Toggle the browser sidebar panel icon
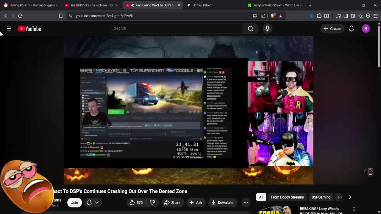Viewport: 381px width, 214px height. (x=346, y=16)
